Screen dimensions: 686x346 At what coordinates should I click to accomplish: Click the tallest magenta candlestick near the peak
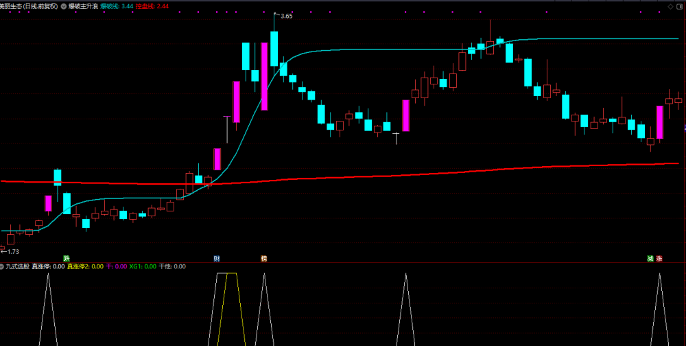(264, 76)
